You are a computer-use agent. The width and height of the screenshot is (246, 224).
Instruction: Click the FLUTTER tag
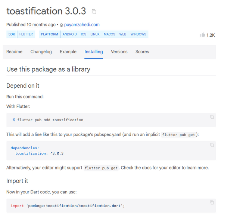pos(26,34)
